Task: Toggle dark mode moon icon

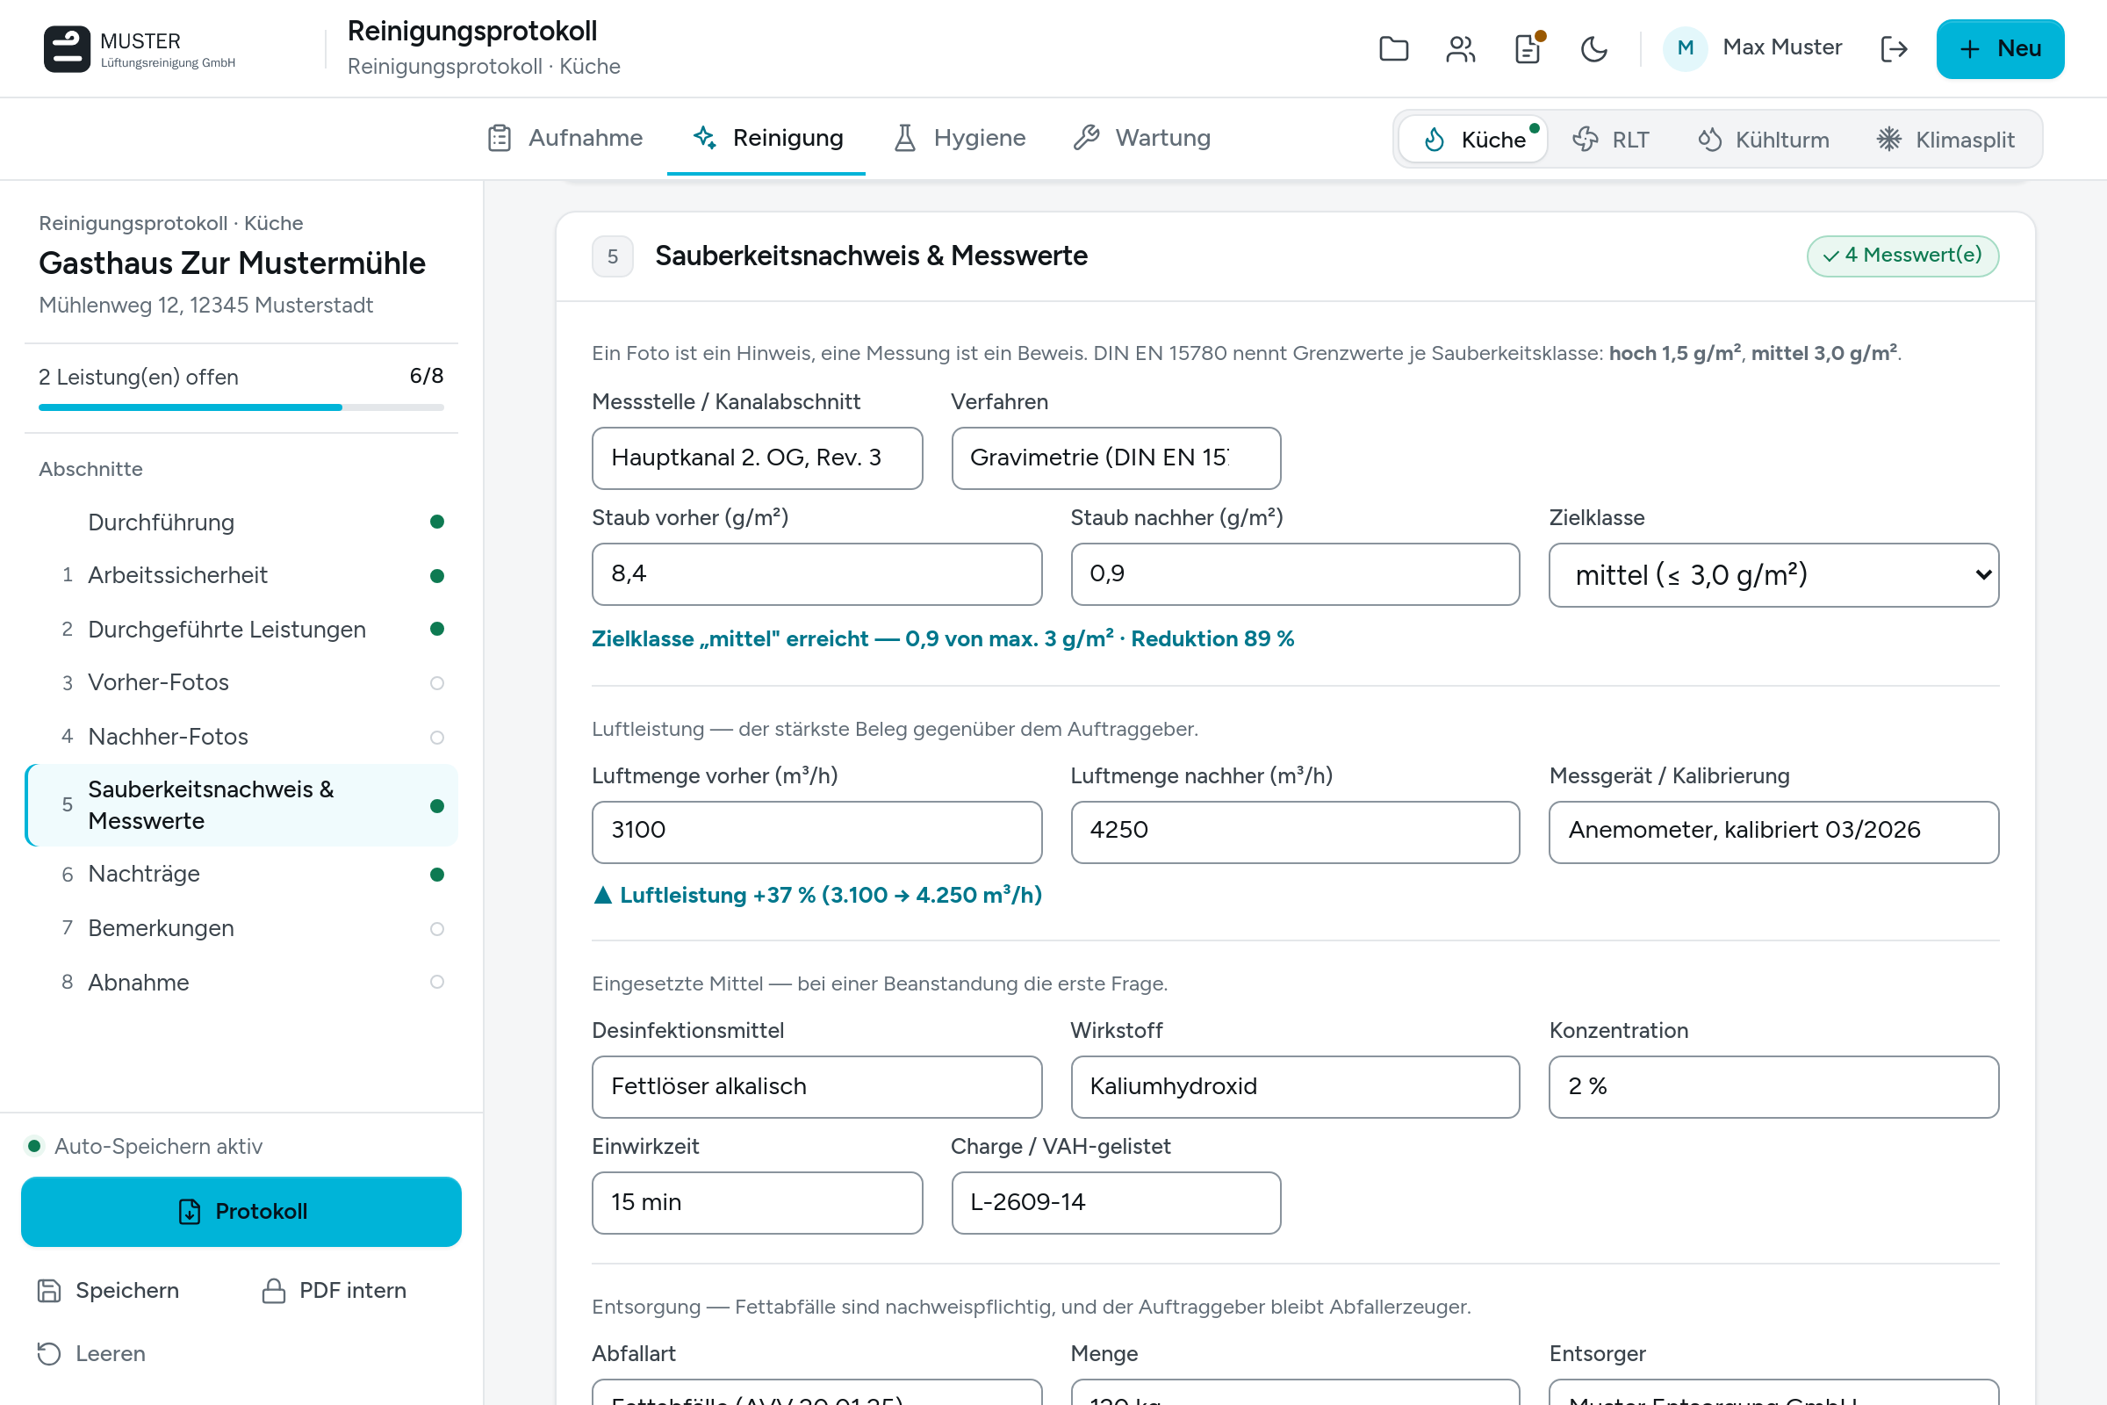Action: click(x=1593, y=48)
